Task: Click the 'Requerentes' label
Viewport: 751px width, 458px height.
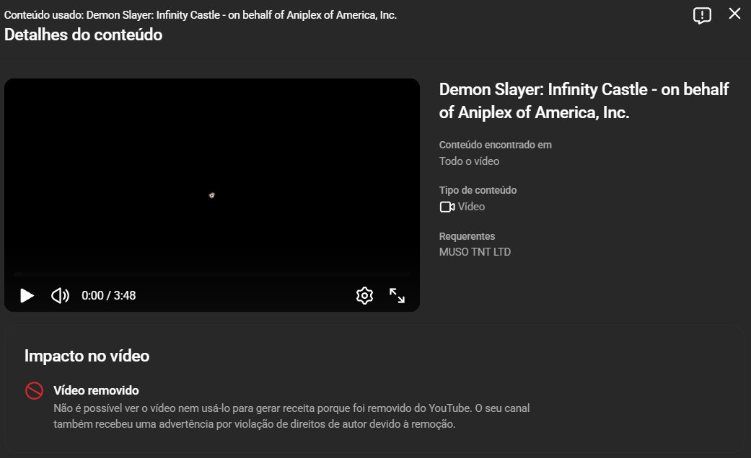Action: point(467,236)
